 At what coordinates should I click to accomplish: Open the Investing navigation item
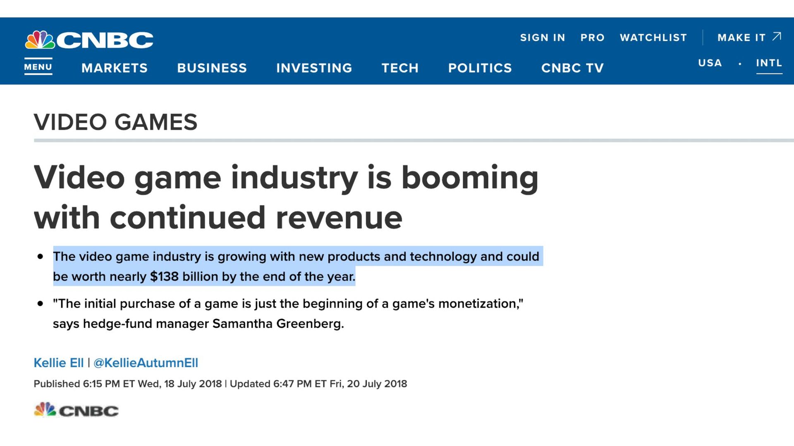click(314, 68)
